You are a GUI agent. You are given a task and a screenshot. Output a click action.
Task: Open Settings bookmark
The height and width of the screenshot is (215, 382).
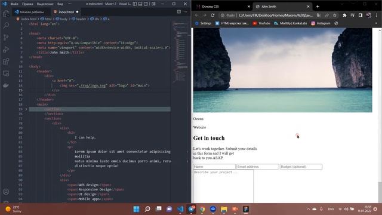tap(203, 23)
